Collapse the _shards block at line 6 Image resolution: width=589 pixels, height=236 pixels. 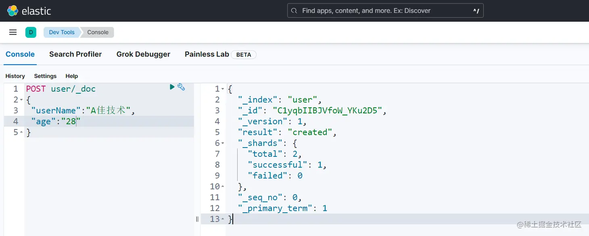click(x=223, y=143)
